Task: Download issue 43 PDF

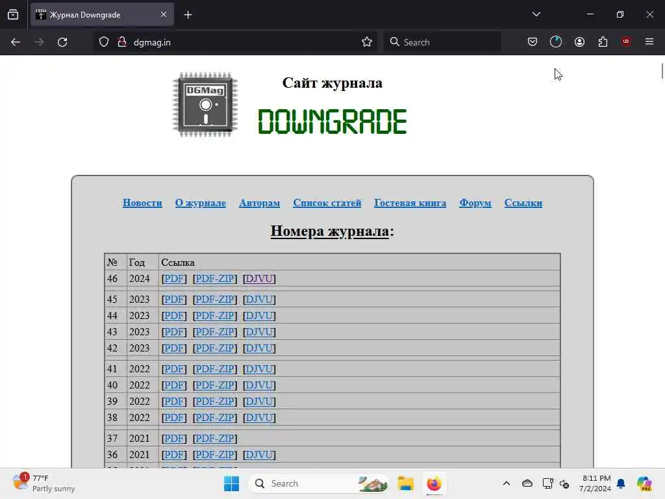Action: pos(174,332)
